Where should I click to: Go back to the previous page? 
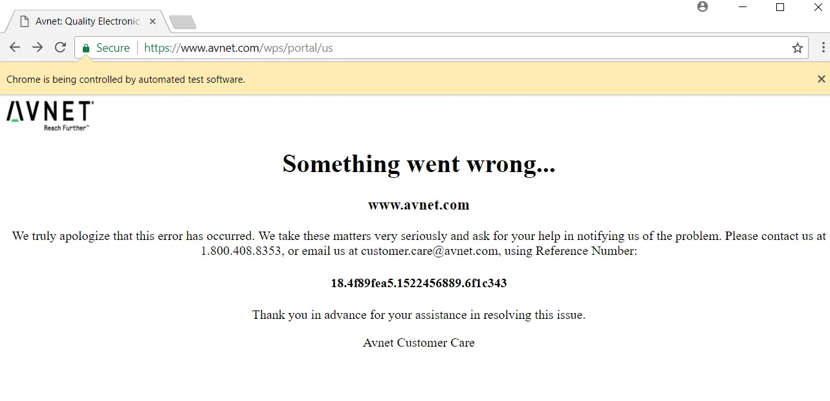coord(15,47)
